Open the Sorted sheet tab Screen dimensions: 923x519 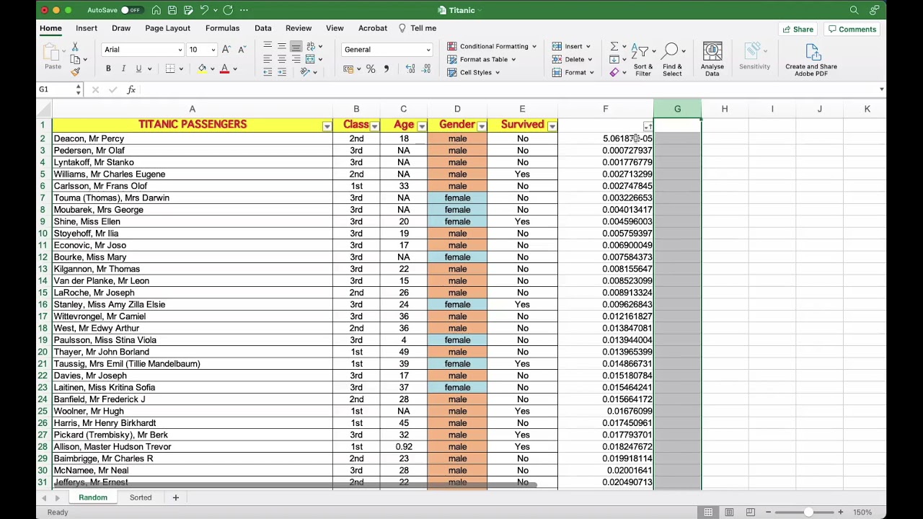click(x=141, y=497)
